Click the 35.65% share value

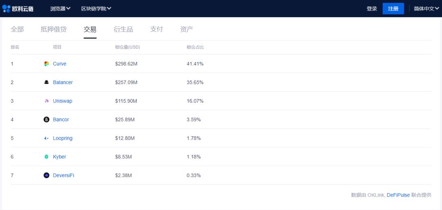[195, 82]
